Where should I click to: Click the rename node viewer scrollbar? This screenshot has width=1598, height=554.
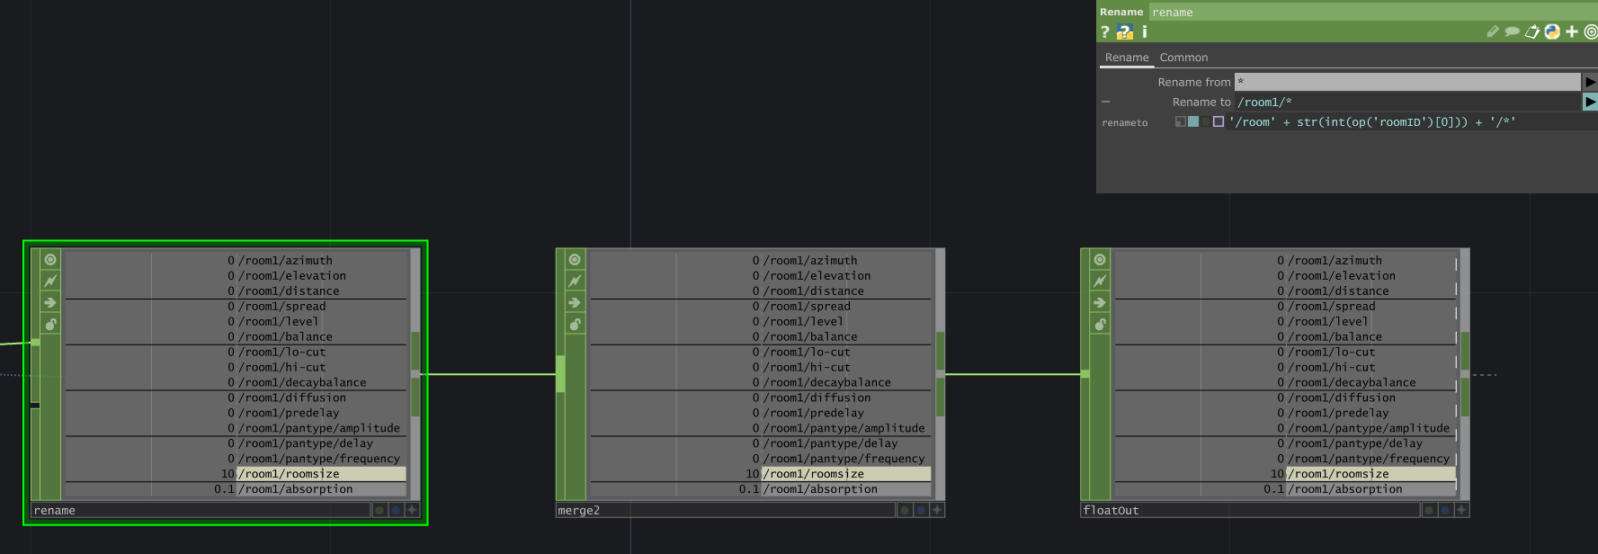[415, 373]
